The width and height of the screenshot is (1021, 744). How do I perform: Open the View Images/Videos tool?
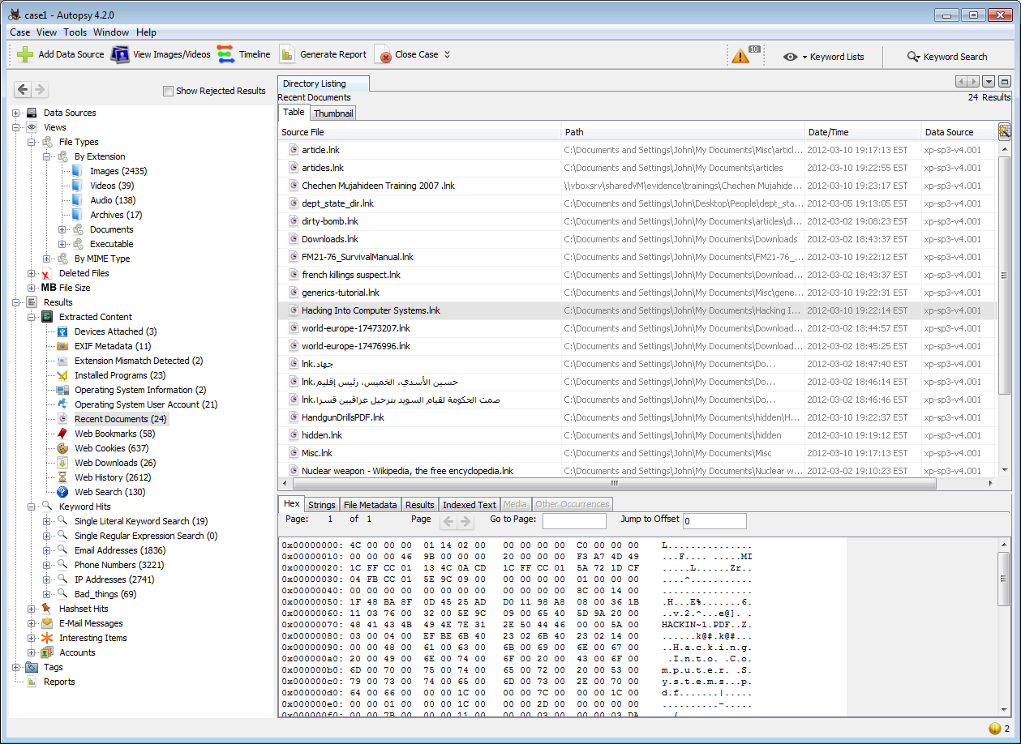click(x=120, y=55)
